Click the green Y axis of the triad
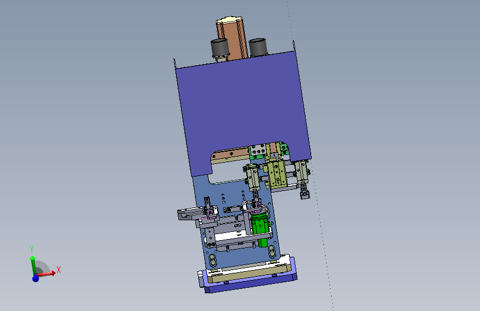The height and width of the screenshot is (311, 480). pos(33,266)
